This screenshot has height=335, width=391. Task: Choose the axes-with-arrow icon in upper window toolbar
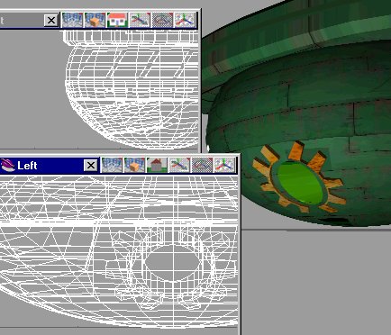coord(140,20)
